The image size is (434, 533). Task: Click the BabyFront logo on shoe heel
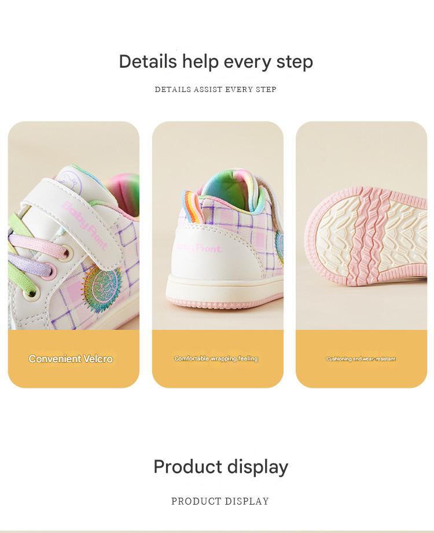click(x=198, y=248)
